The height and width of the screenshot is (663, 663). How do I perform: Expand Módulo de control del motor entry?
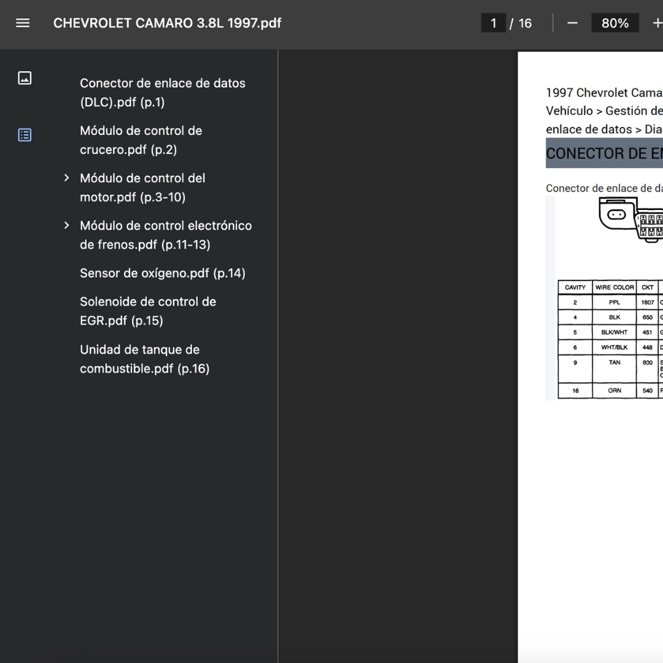pyautogui.click(x=66, y=178)
